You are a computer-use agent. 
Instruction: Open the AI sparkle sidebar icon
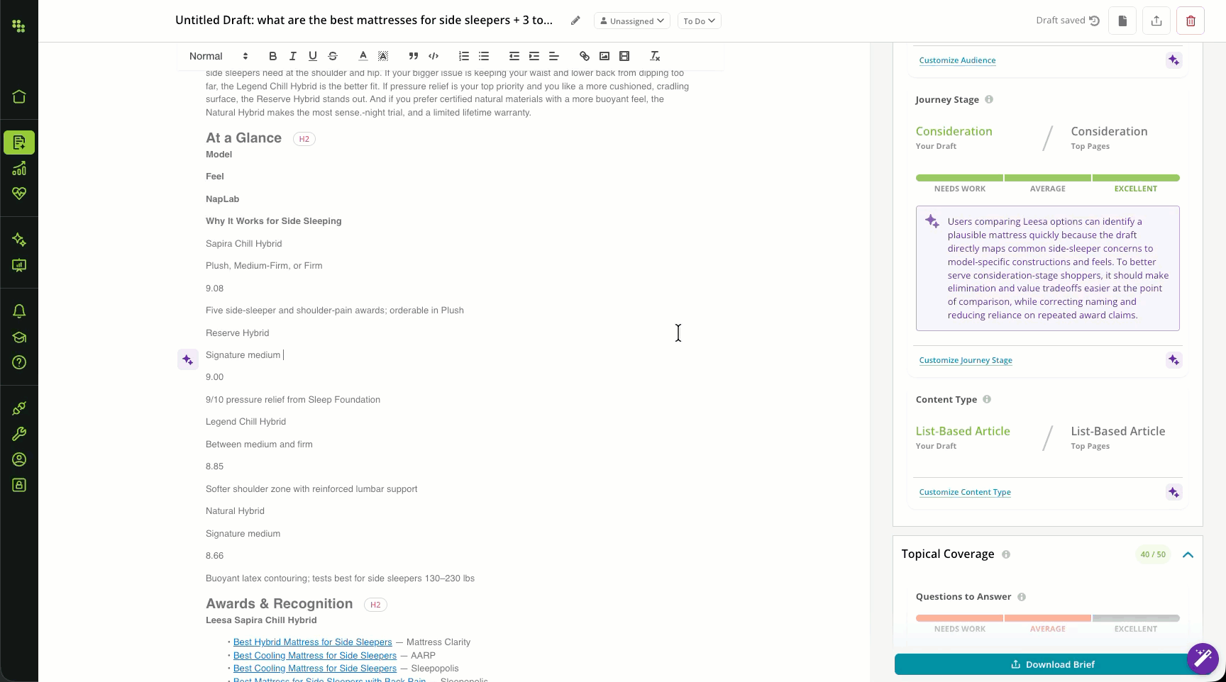pyautogui.click(x=19, y=240)
